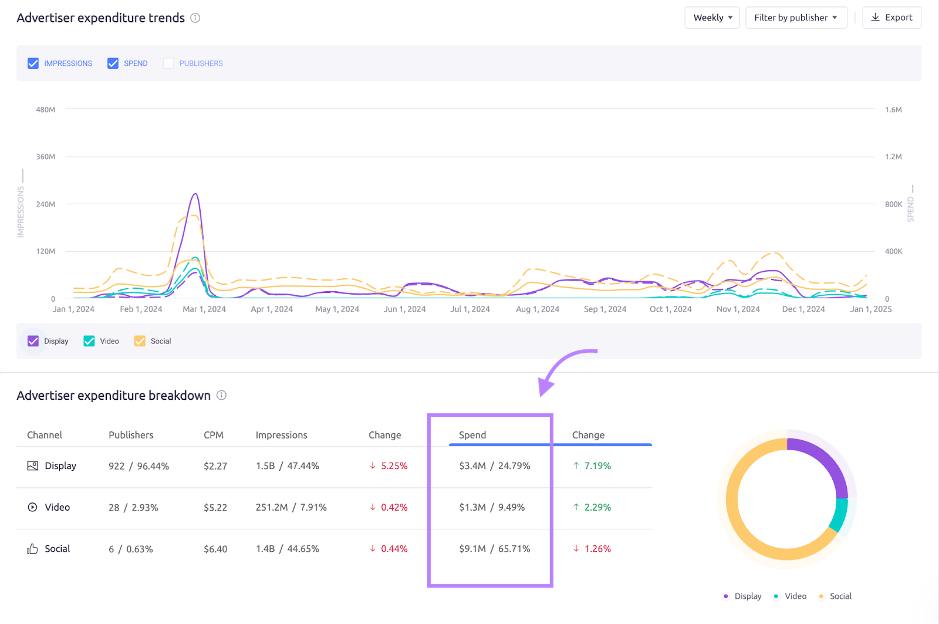Click the $5.22 CPM value
The image size is (939, 624).
pos(215,508)
